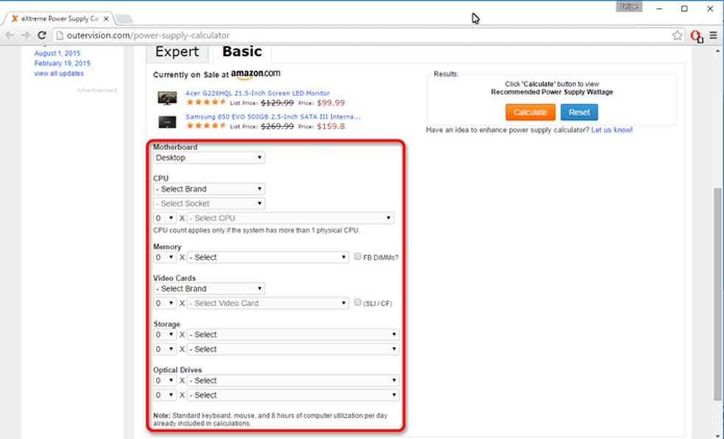Viewport: 724px width, 439px height.
Task: Open the Chrome hamburger menu
Action: coord(714,35)
